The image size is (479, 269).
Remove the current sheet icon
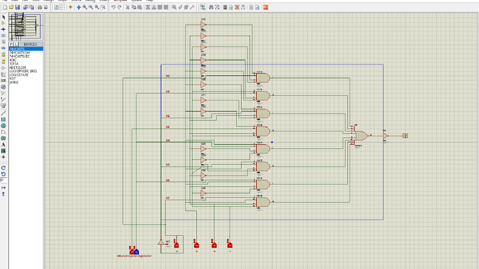237,7
